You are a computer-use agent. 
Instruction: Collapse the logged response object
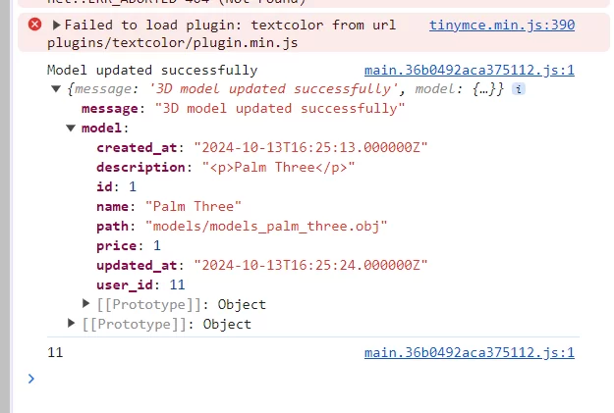click(x=56, y=89)
